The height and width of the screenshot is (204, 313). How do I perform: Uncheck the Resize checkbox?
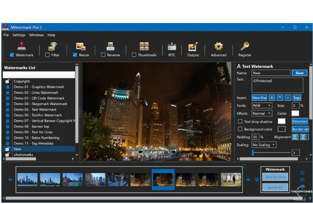coord(75,55)
